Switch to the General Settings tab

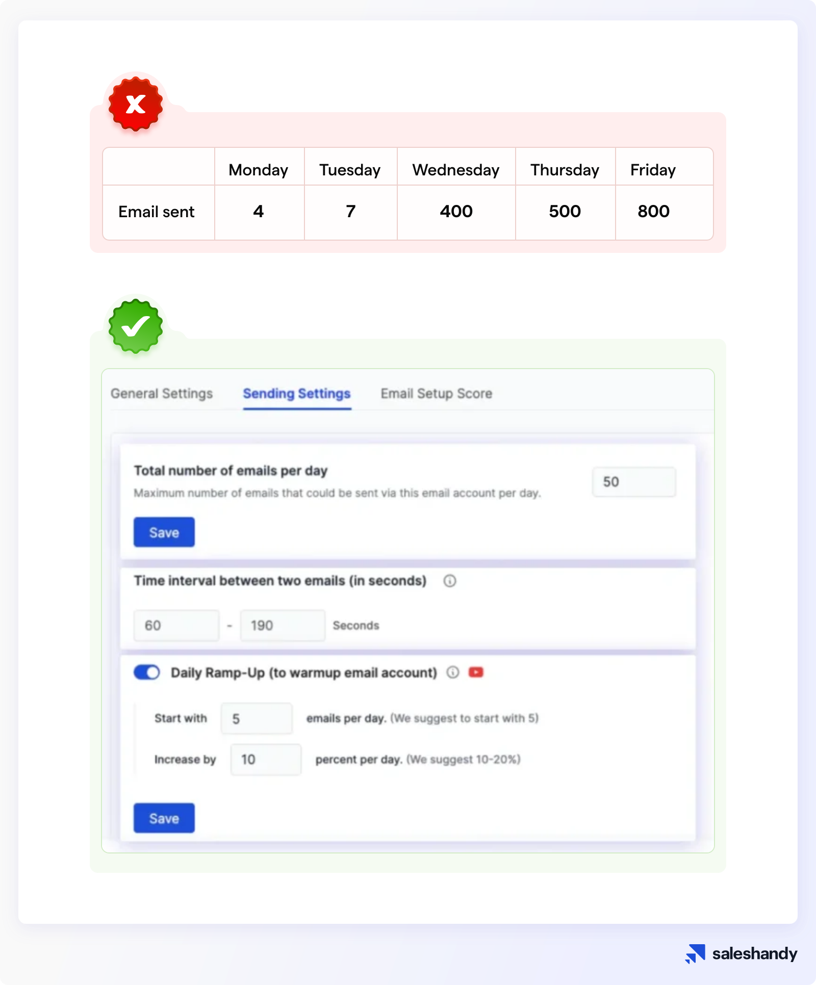162,393
